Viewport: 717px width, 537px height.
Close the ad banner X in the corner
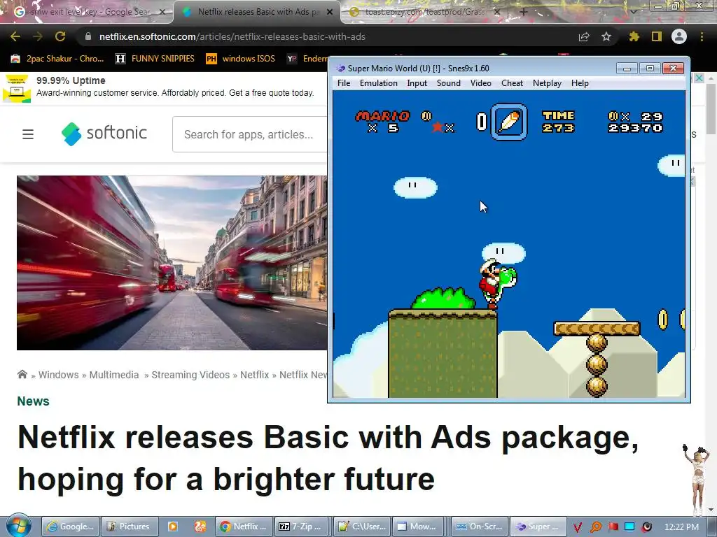click(699, 78)
